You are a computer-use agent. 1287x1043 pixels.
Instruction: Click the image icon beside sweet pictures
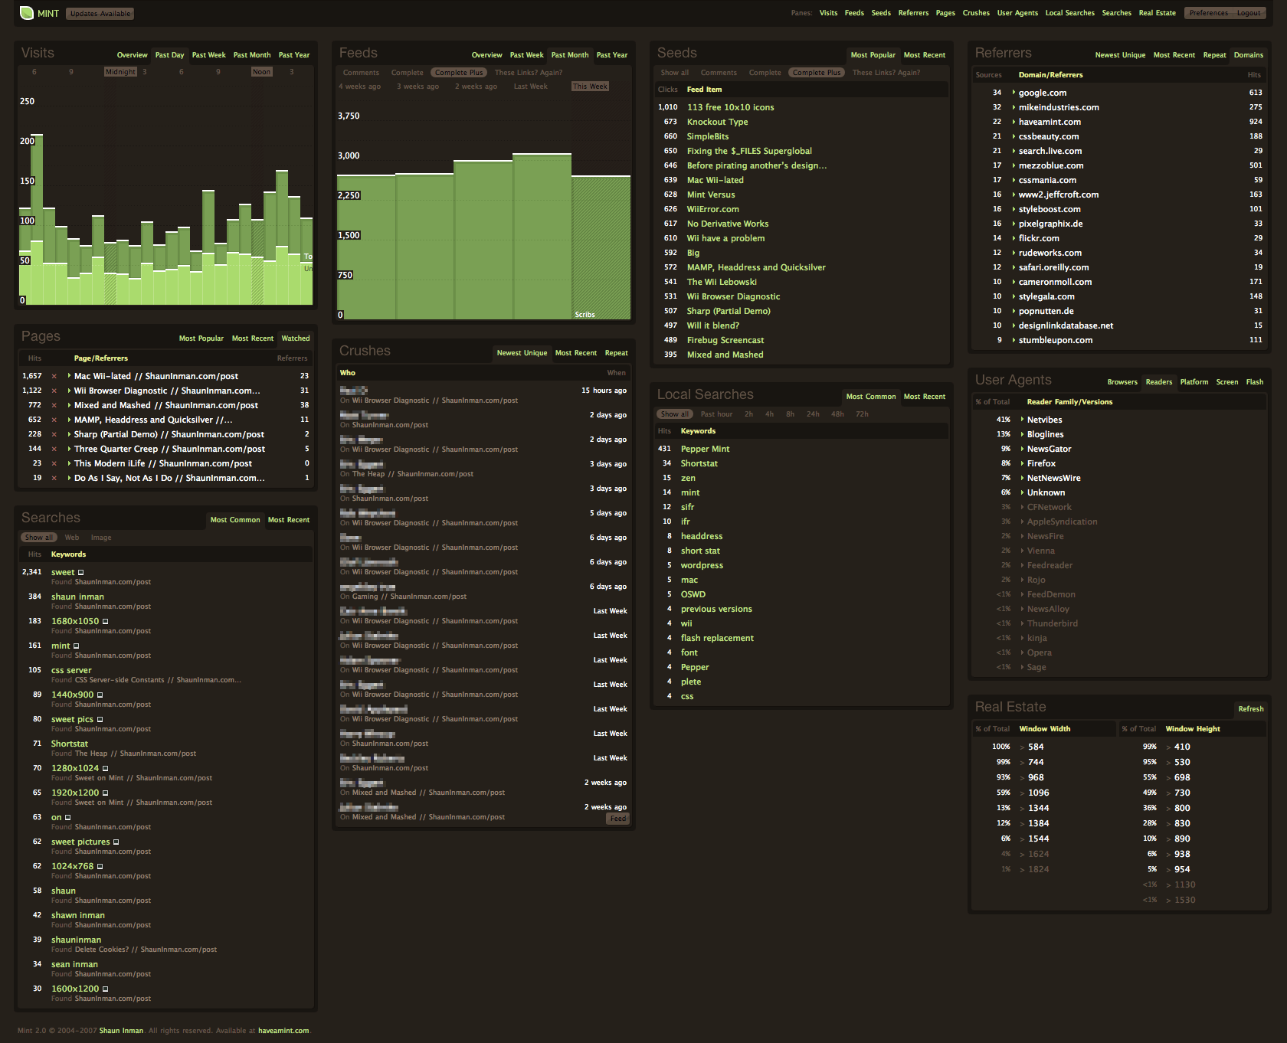[x=116, y=842]
